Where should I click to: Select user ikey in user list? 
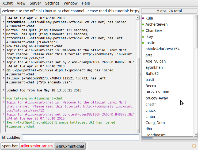(167, 37)
